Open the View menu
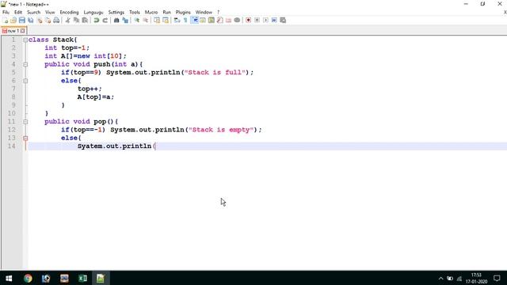Screen dimensions: 507x285 pos(50,13)
